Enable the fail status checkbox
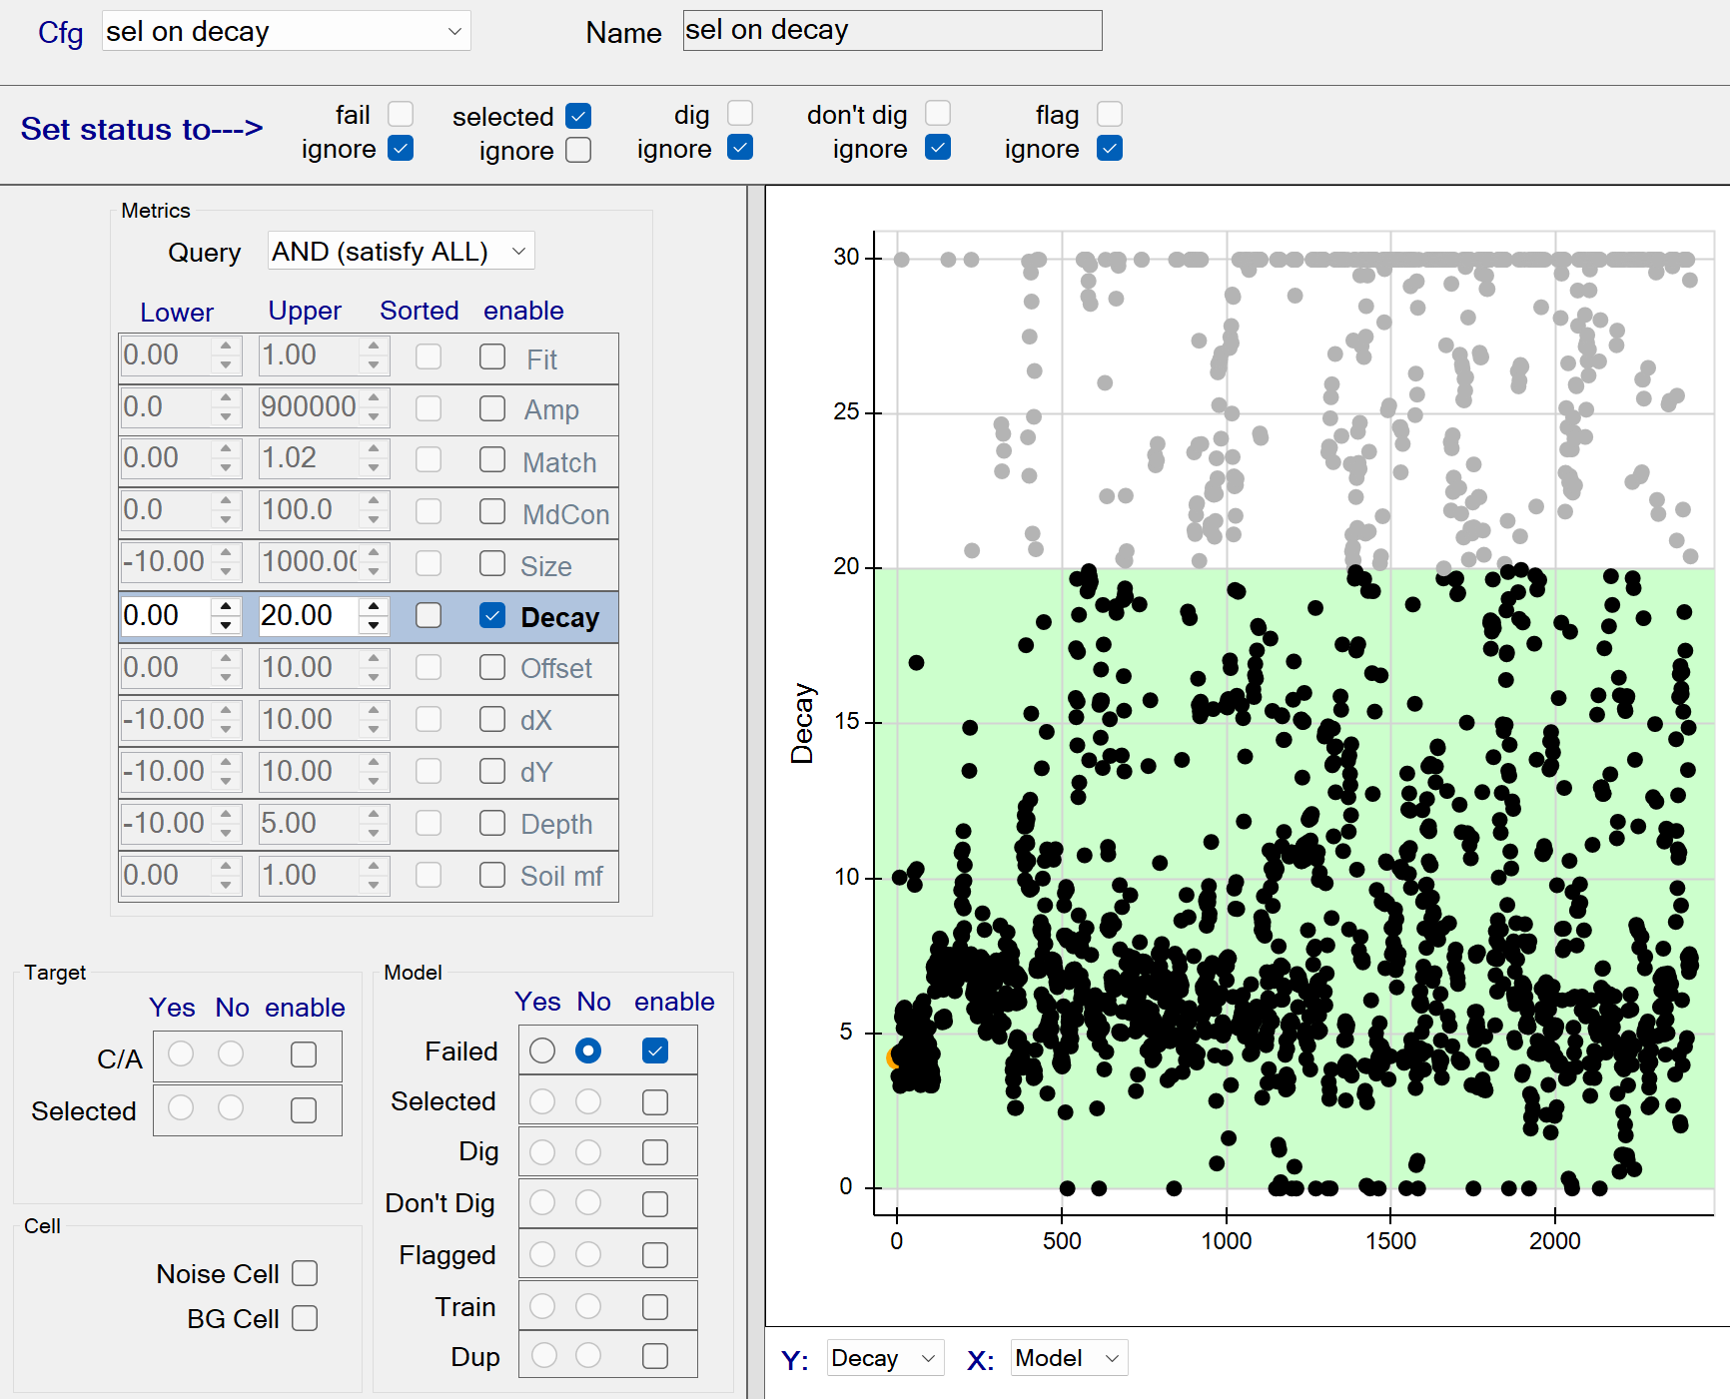 (x=401, y=114)
